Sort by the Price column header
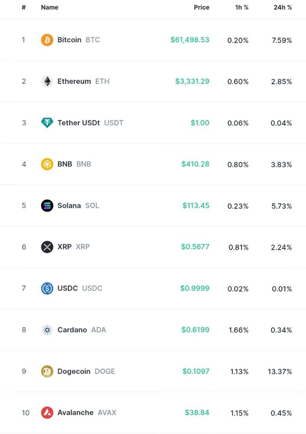Screen dimensions: 306x434 click(201, 7)
